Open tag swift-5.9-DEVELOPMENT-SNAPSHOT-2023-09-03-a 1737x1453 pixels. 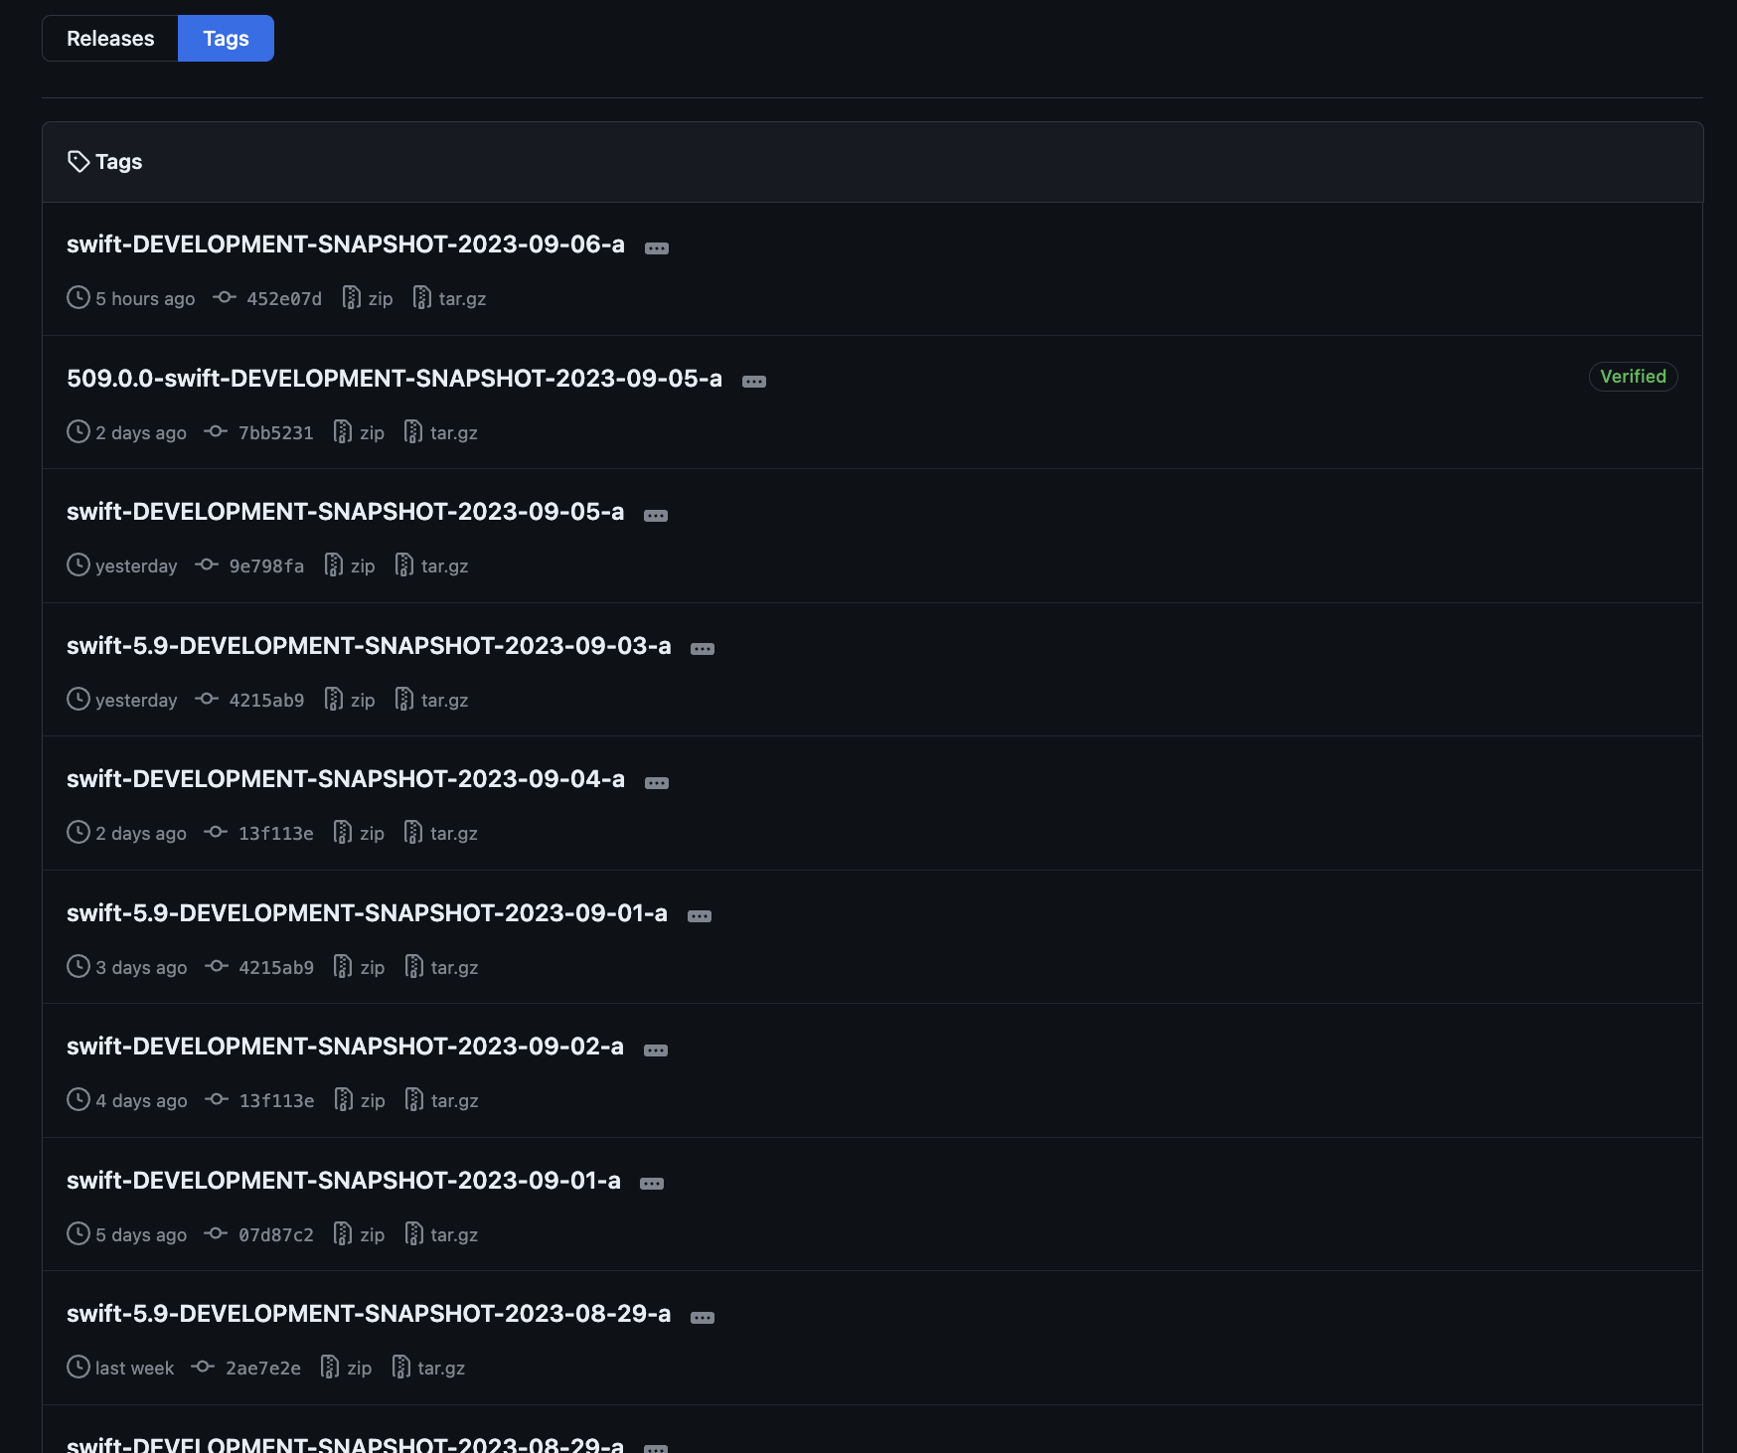[369, 646]
